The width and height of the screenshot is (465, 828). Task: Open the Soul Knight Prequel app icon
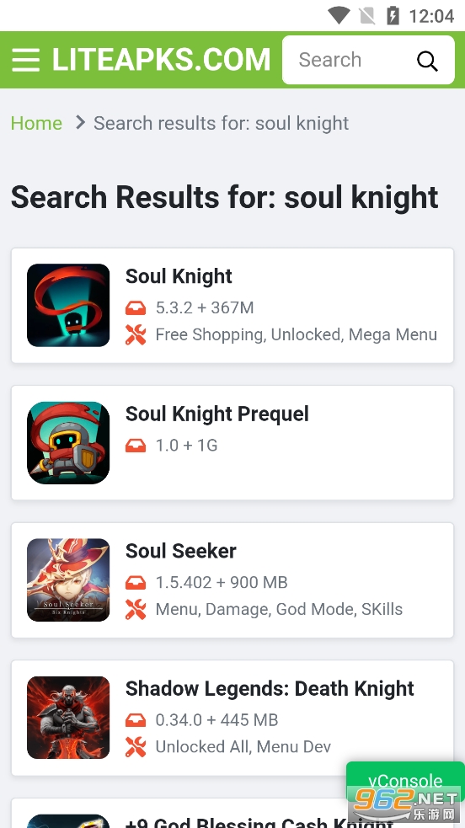68,442
